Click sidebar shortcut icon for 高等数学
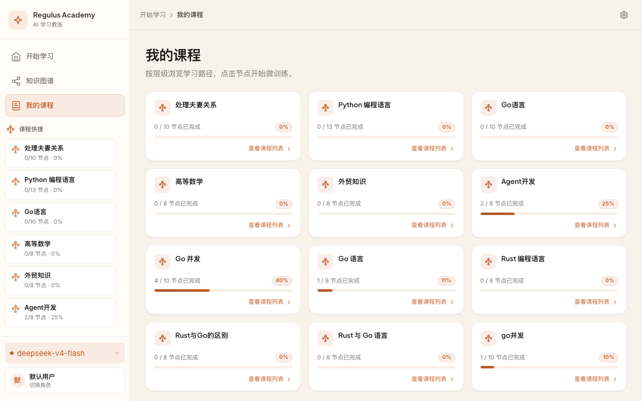Screen dimensions: 642x401 [16, 245]
